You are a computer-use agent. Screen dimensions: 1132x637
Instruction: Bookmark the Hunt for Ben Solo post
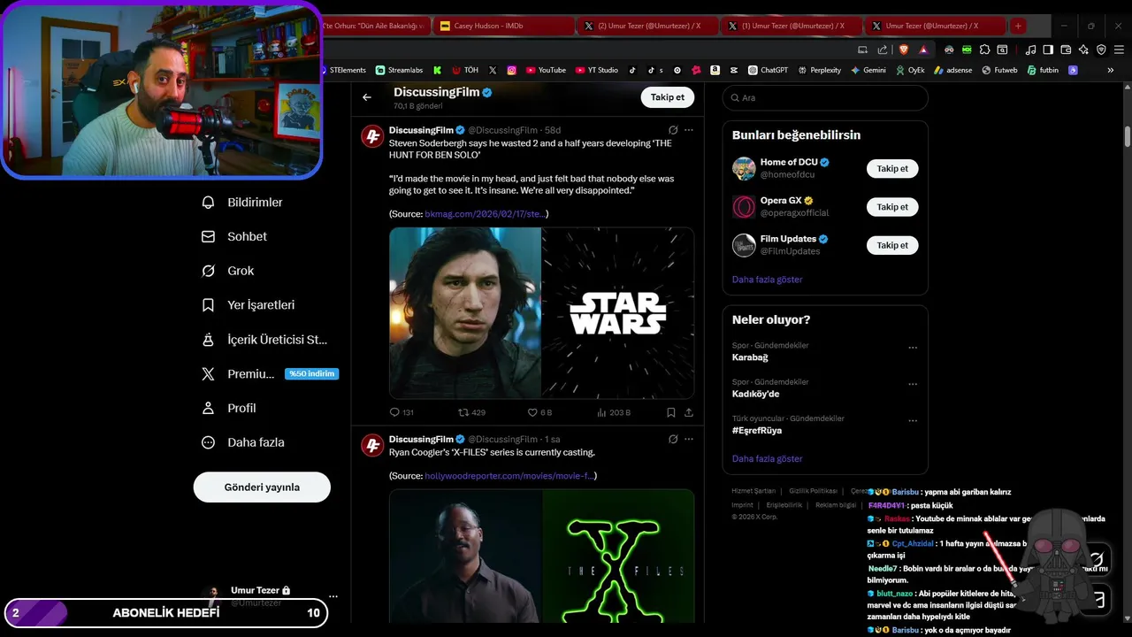(x=671, y=412)
